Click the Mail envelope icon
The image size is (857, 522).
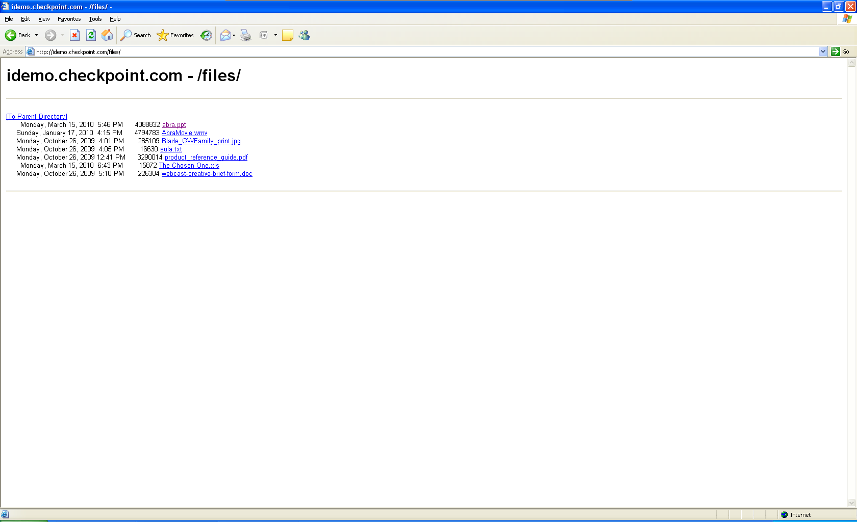[x=225, y=35]
